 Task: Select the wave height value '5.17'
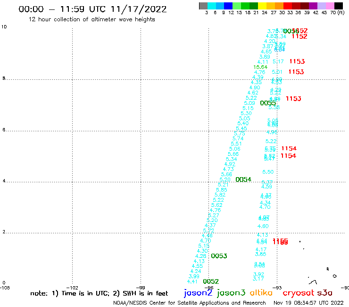[x=278, y=61]
